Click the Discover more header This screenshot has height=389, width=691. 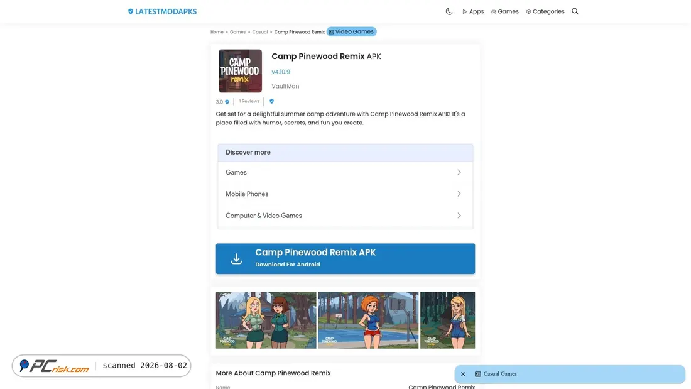[x=345, y=153]
